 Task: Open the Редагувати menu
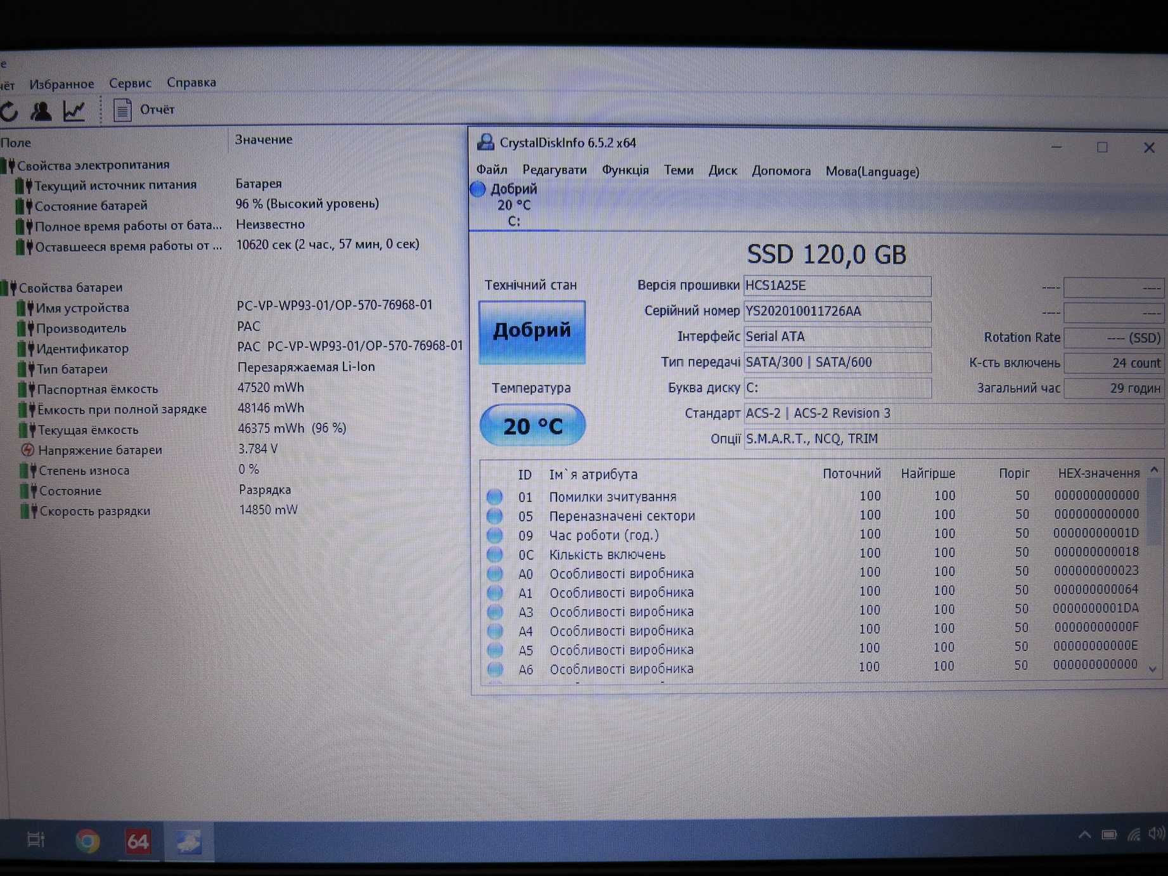click(x=555, y=170)
